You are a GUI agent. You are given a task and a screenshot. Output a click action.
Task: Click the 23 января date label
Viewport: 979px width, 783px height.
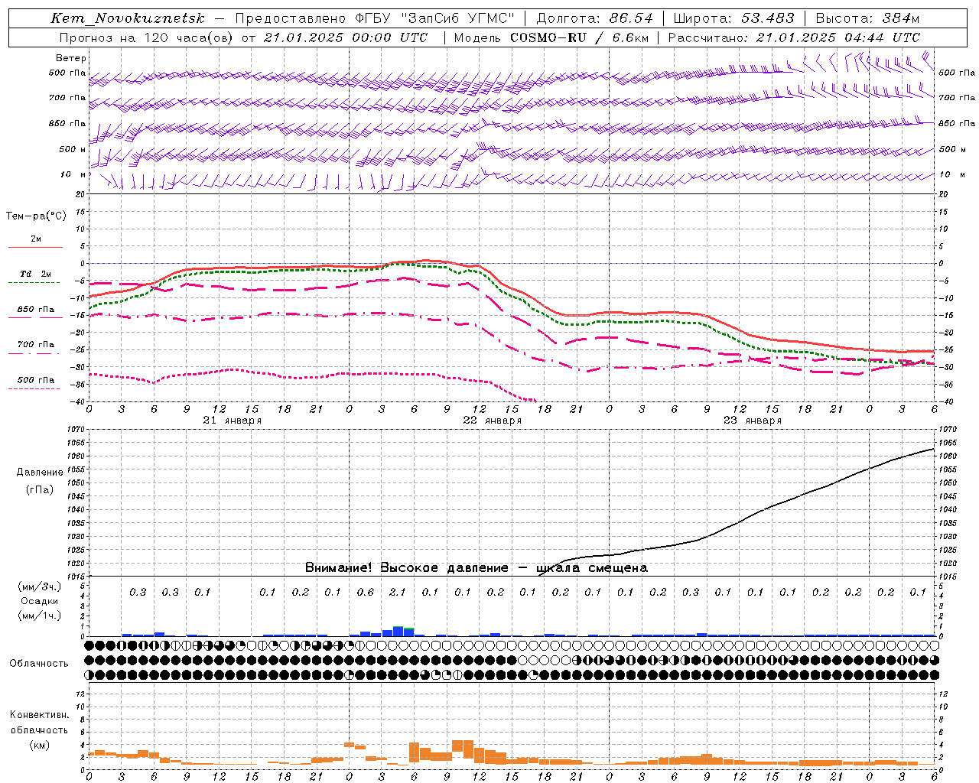tap(753, 421)
